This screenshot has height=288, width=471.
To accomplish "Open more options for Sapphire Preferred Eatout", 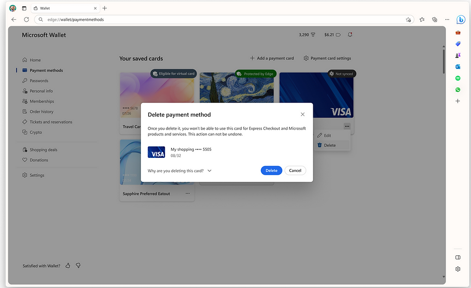I will [187, 193].
